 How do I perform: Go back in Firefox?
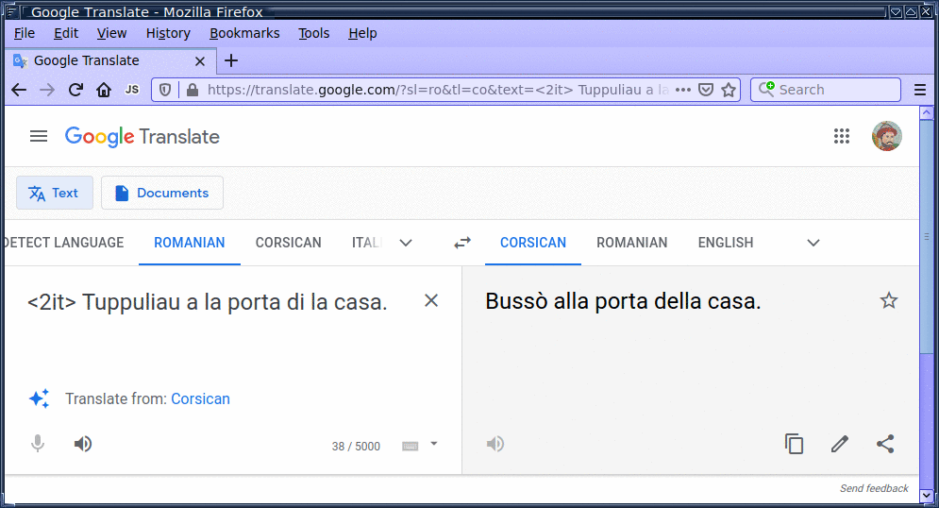click(x=19, y=90)
